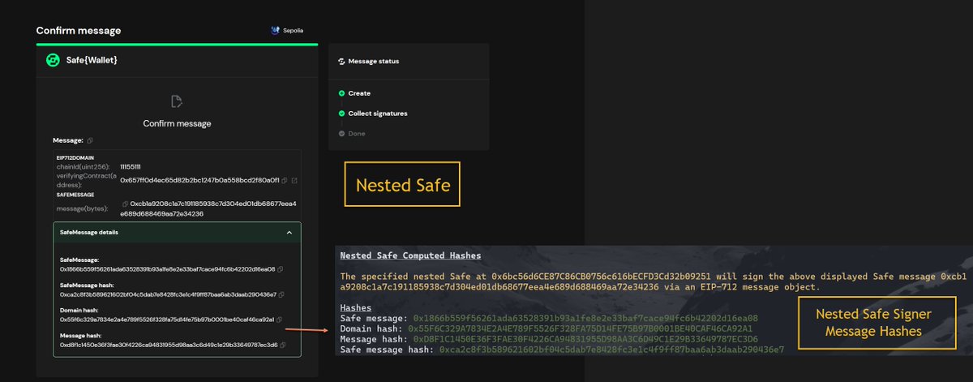
Task: Click the Collect signatures step label
Action: [378, 114]
